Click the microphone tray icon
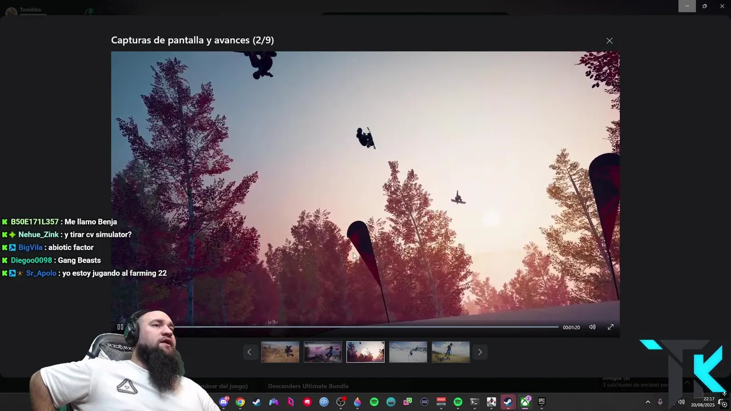Viewport: 731px width, 411px height. pyautogui.click(x=660, y=402)
